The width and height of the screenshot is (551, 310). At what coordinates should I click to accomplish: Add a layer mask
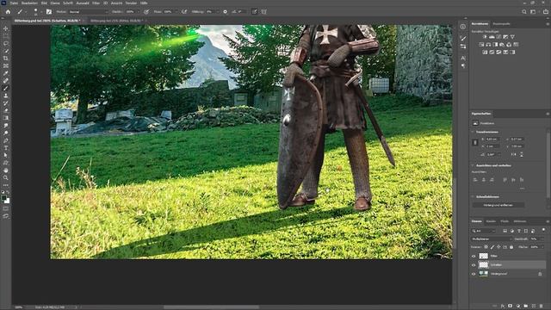pos(511,307)
